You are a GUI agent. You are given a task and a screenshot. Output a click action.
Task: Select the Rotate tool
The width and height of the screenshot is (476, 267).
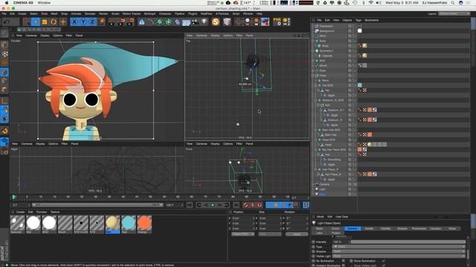coord(54,22)
